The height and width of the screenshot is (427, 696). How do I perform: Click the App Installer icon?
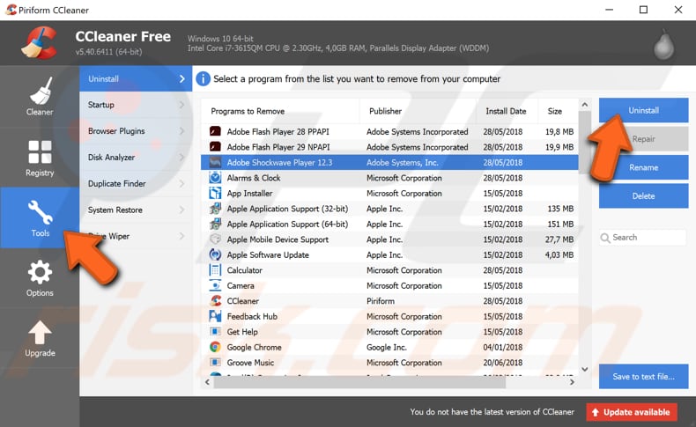click(215, 194)
